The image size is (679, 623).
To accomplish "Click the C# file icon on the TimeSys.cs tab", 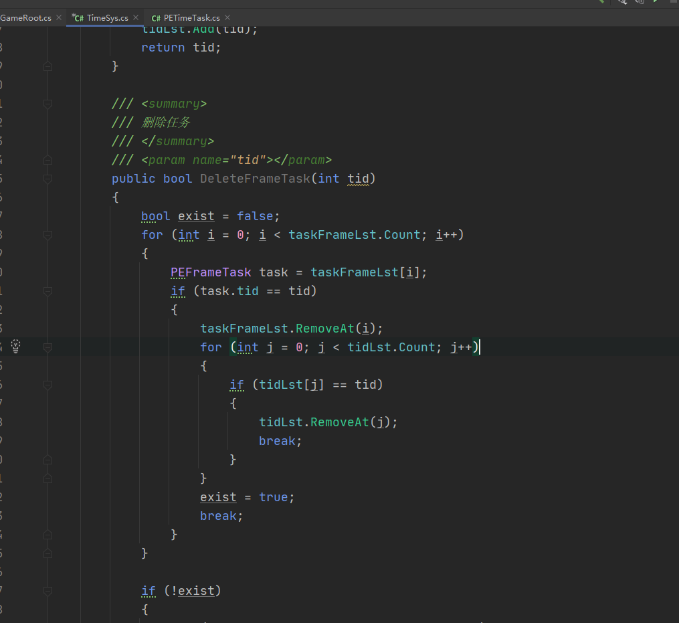I will click(x=78, y=18).
